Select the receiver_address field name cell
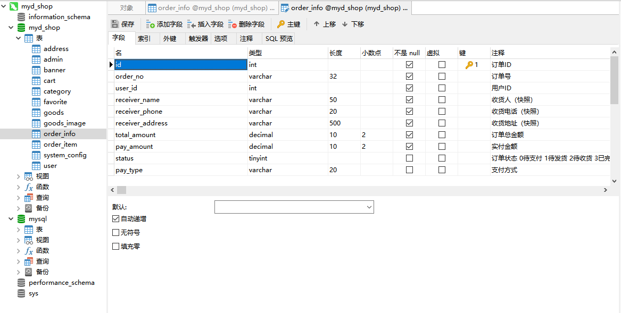Viewport: 621px width, 313px height. pos(180,123)
